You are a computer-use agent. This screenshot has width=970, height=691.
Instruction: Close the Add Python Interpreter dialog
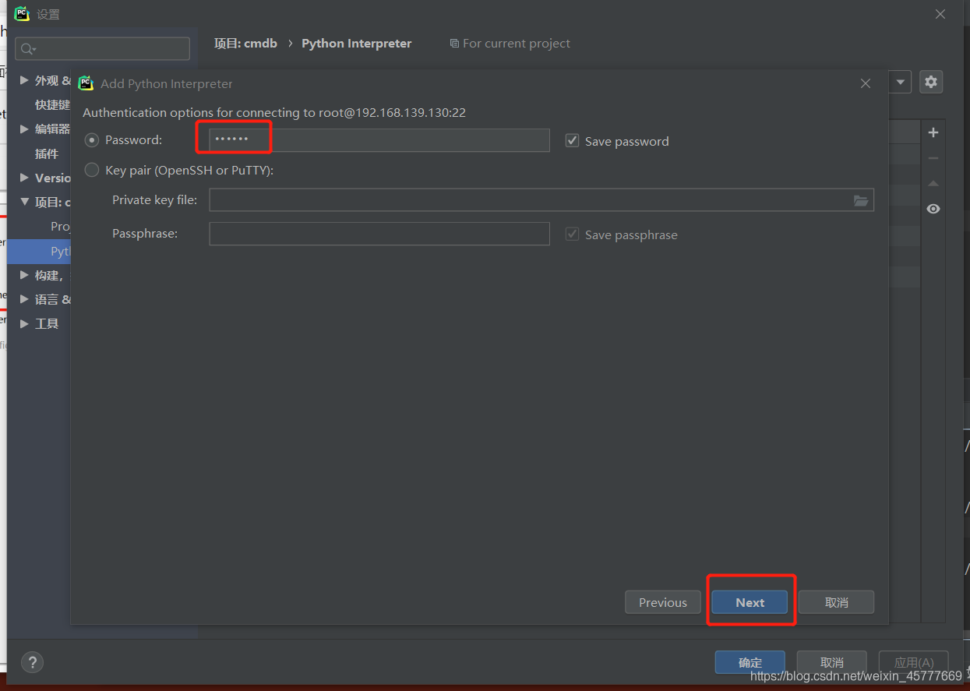(x=866, y=83)
